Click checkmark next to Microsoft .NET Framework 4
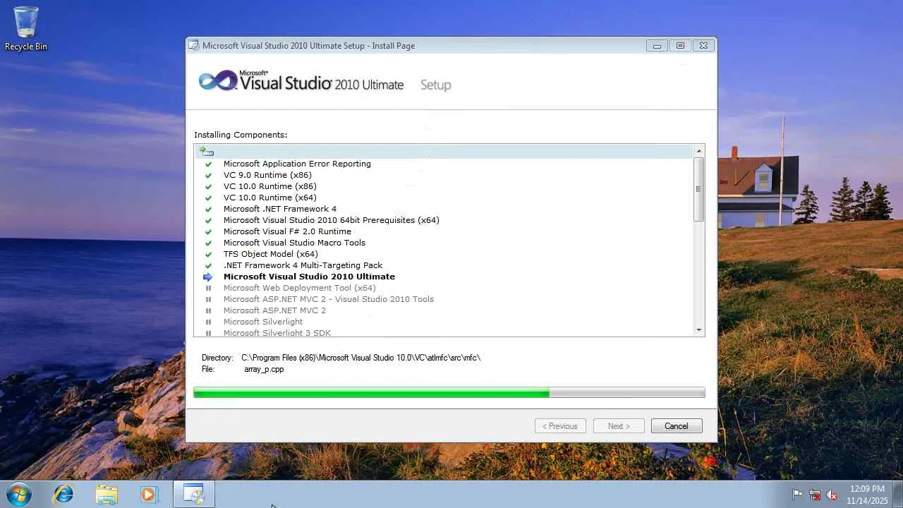The image size is (903, 508). point(208,209)
